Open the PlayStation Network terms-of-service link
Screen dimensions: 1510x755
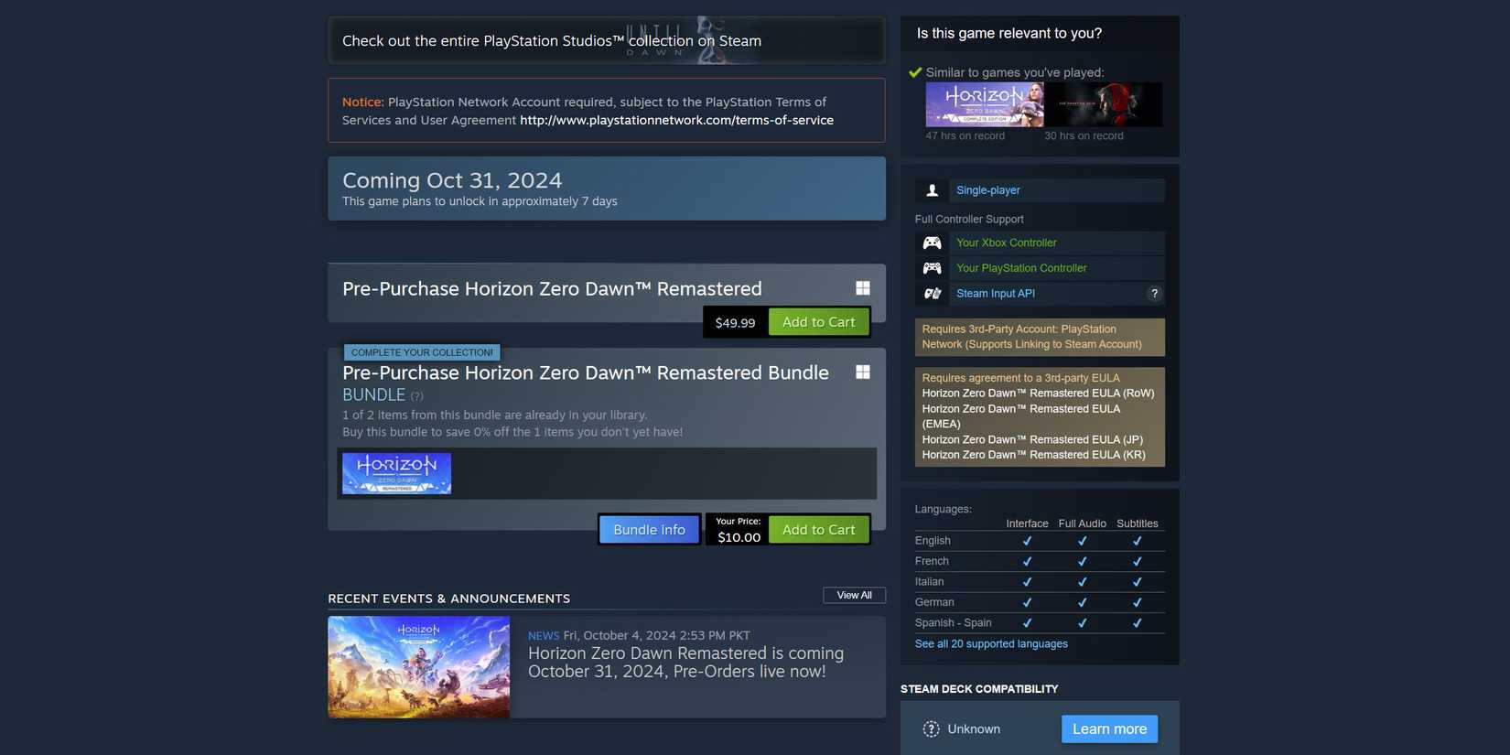[677, 120]
